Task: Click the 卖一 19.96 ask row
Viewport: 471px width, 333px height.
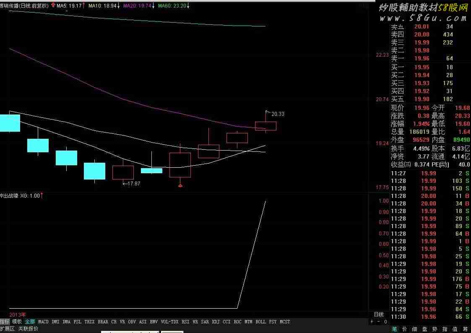Action: pos(422,58)
